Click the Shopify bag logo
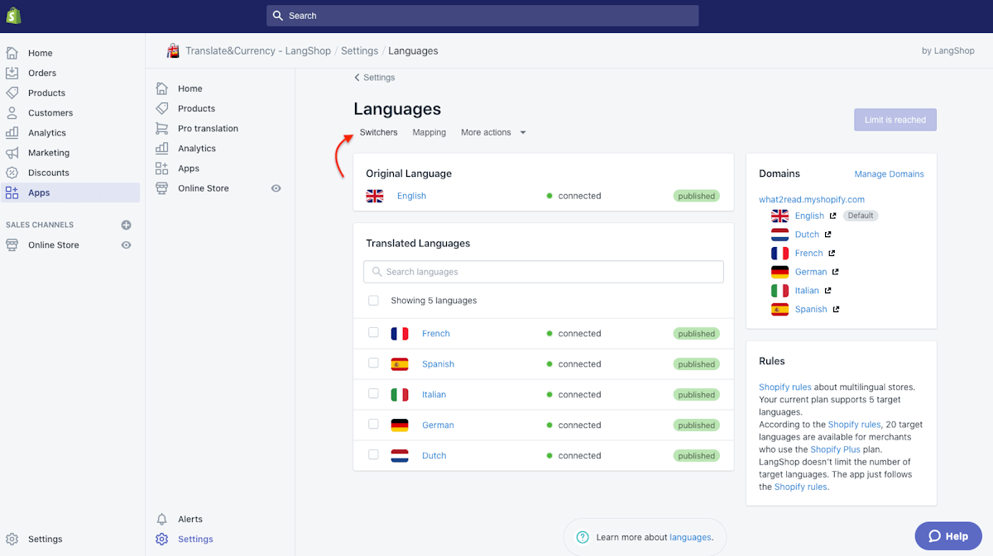Viewport: 993px width, 556px height. (x=13, y=16)
